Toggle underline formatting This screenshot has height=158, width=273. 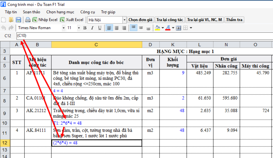click(100, 28)
